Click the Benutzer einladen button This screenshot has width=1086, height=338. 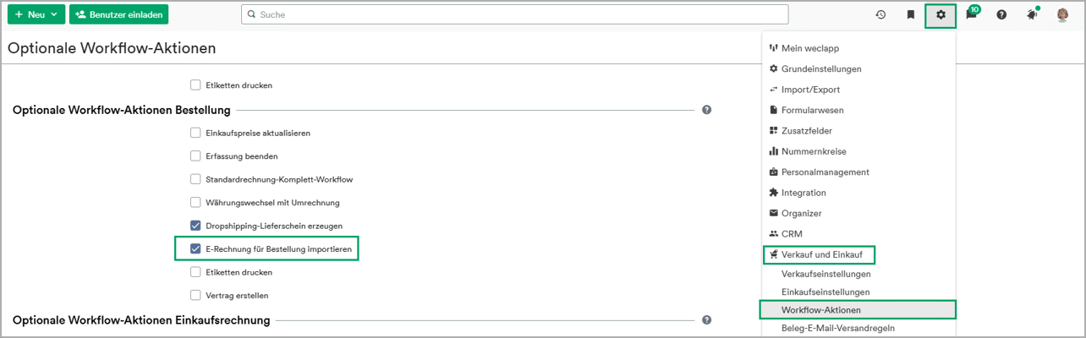tap(118, 14)
